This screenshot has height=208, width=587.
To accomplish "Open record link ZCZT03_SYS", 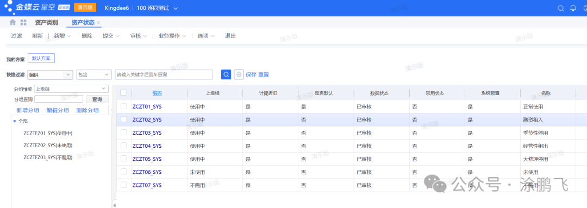I will click(x=147, y=133).
